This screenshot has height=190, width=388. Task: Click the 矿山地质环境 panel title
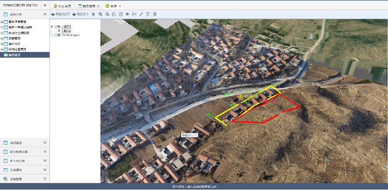[x=19, y=152]
